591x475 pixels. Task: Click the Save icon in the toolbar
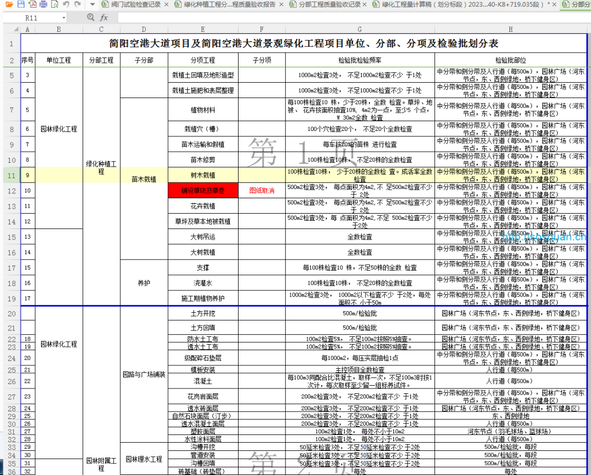[x=21, y=4]
